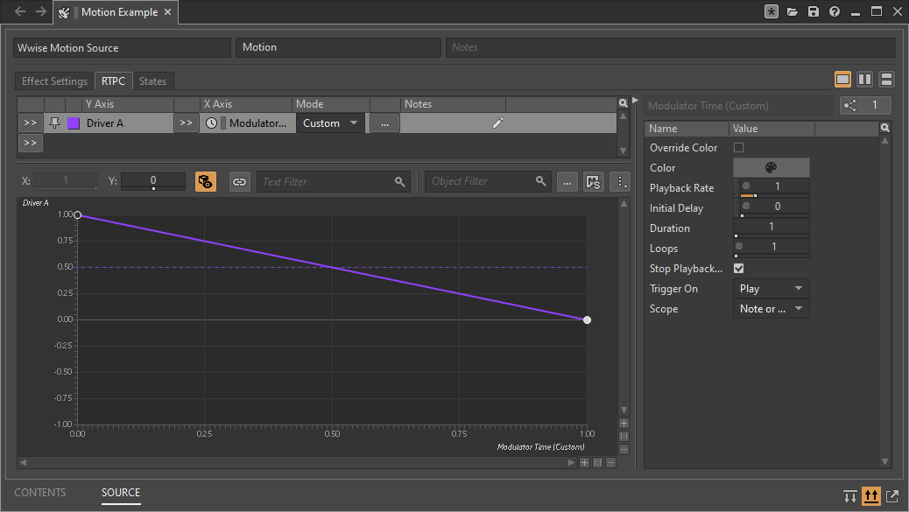Click the pencil edit notes icon
This screenshot has height=512, width=909.
(497, 123)
